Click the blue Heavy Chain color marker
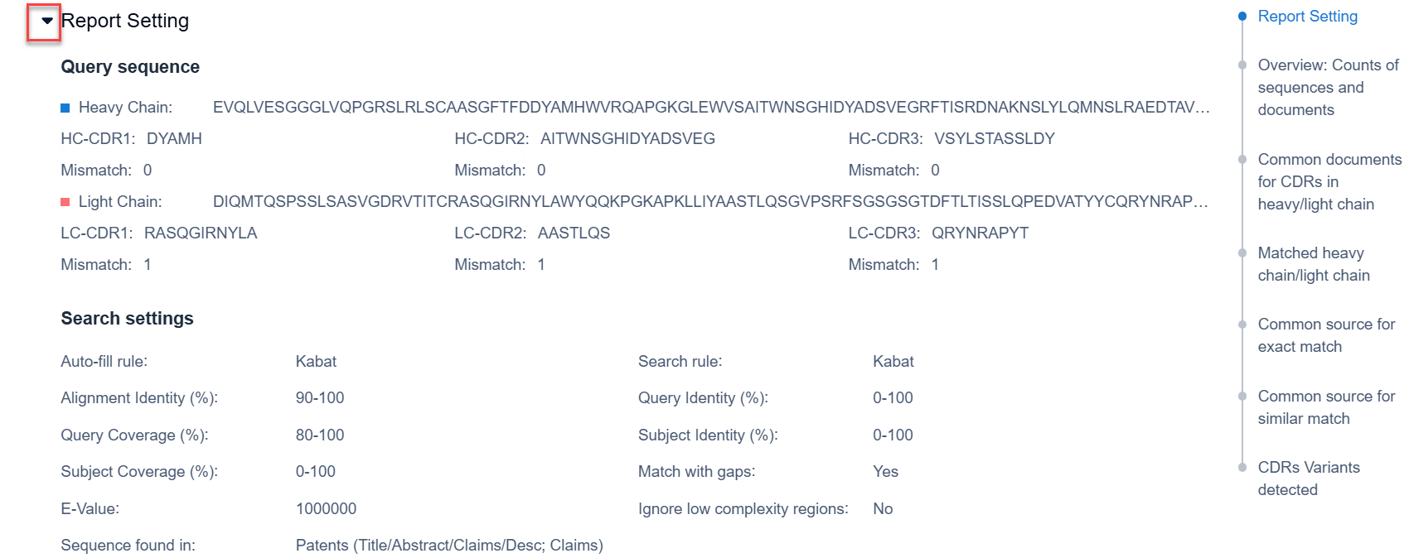The image size is (1409, 558). coord(65,108)
